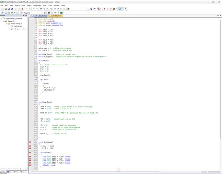This screenshot has width=222, height=174.
Task: Collapse the Source Group 1 folder
Action: [x=7, y=24]
